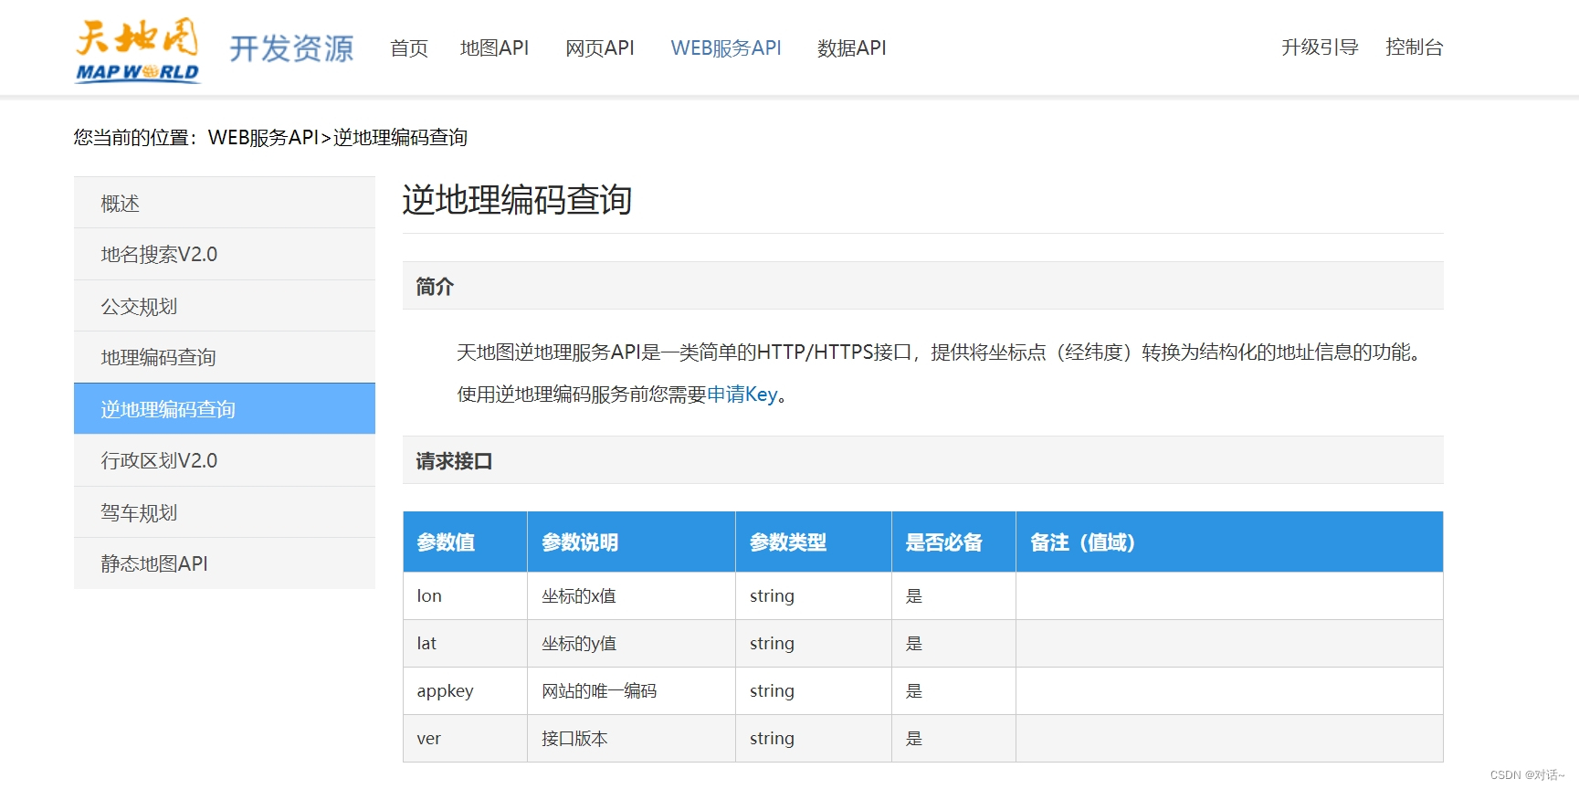
Task: Open 公交规划 sidebar entry
Action: [225, 306]
